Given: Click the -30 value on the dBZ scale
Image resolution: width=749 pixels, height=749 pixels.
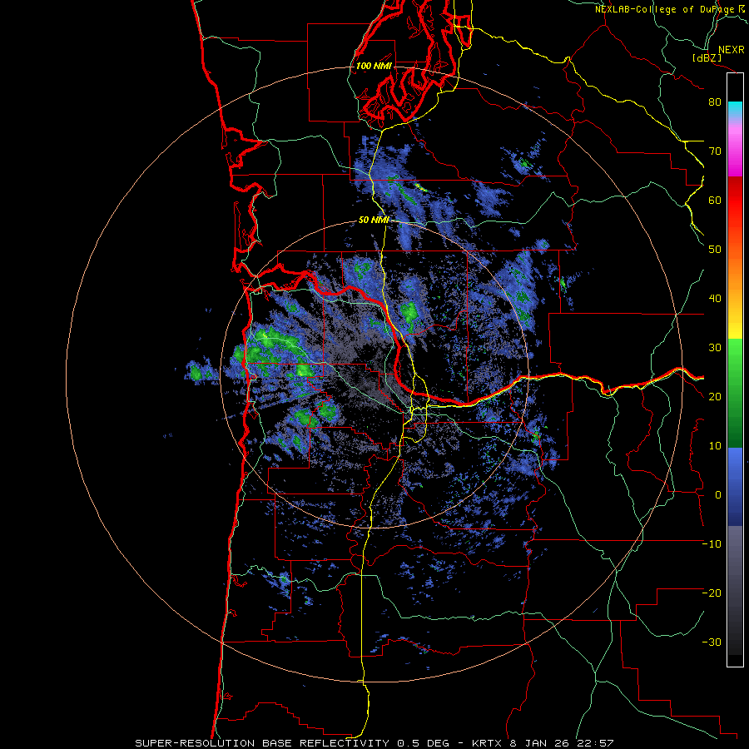Looking at the screenshot, I should (712, 642).
